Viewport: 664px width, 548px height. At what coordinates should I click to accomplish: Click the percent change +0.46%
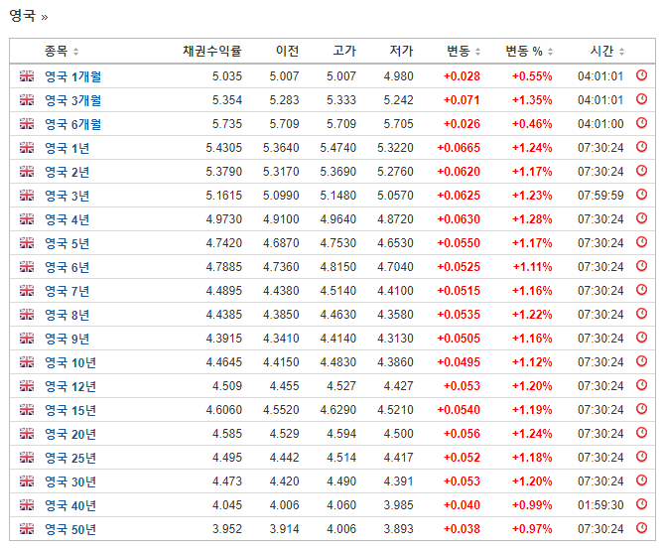pyautogui.click(x=532, y=124)
